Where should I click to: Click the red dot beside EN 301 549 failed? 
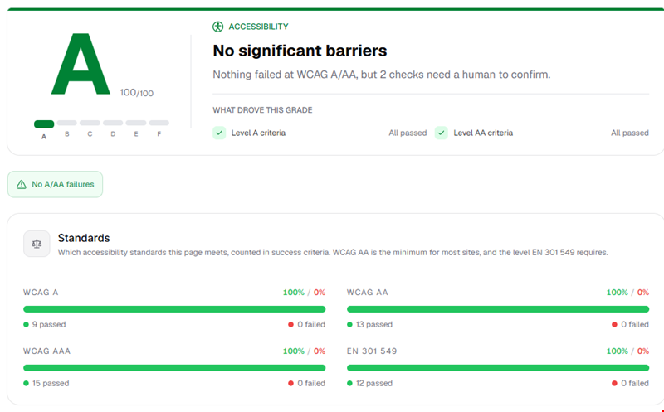[614, 383]
